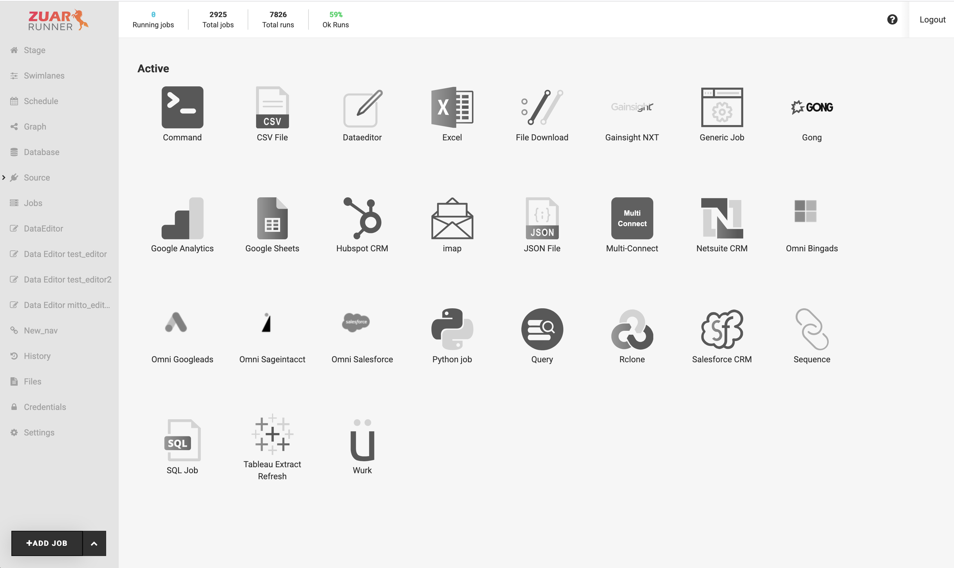The width and height of the screenshot is (954, 568).
Task: Open Swimlanes from the sidebar
Action: (x=44, y=76)
